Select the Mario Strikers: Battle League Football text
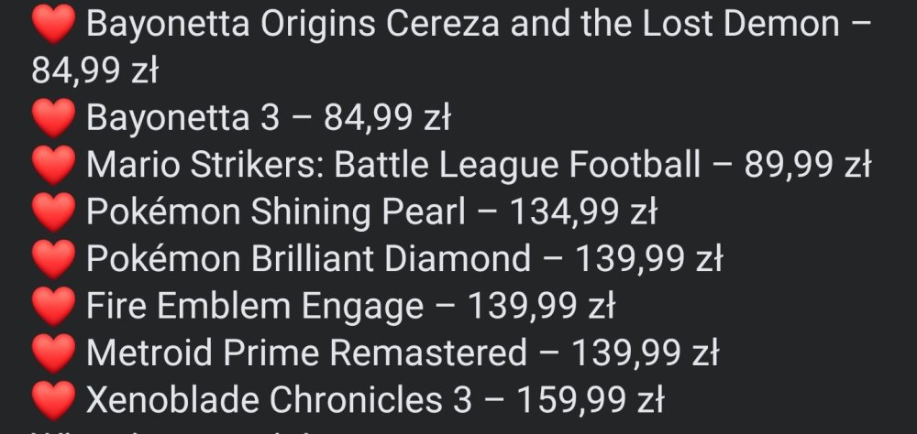 [x=393, y=165]
